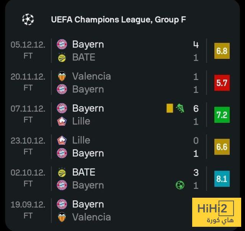Select the 6.8 rating badge
245x231 pixels.
coord(222,51)
